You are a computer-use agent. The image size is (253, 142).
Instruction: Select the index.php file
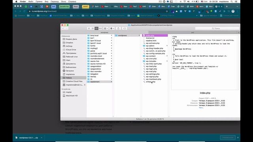click(x=155, y=35)
